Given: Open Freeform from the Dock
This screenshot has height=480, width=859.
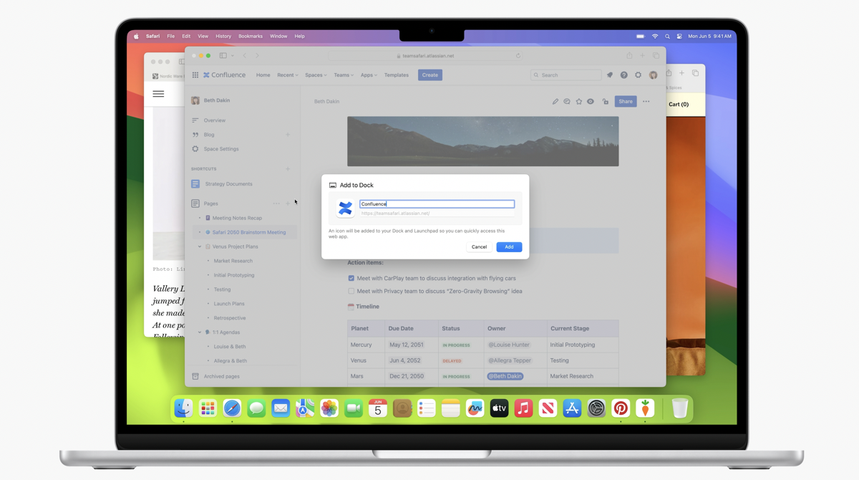Looking at the screenshot, I should click(475, 408).
